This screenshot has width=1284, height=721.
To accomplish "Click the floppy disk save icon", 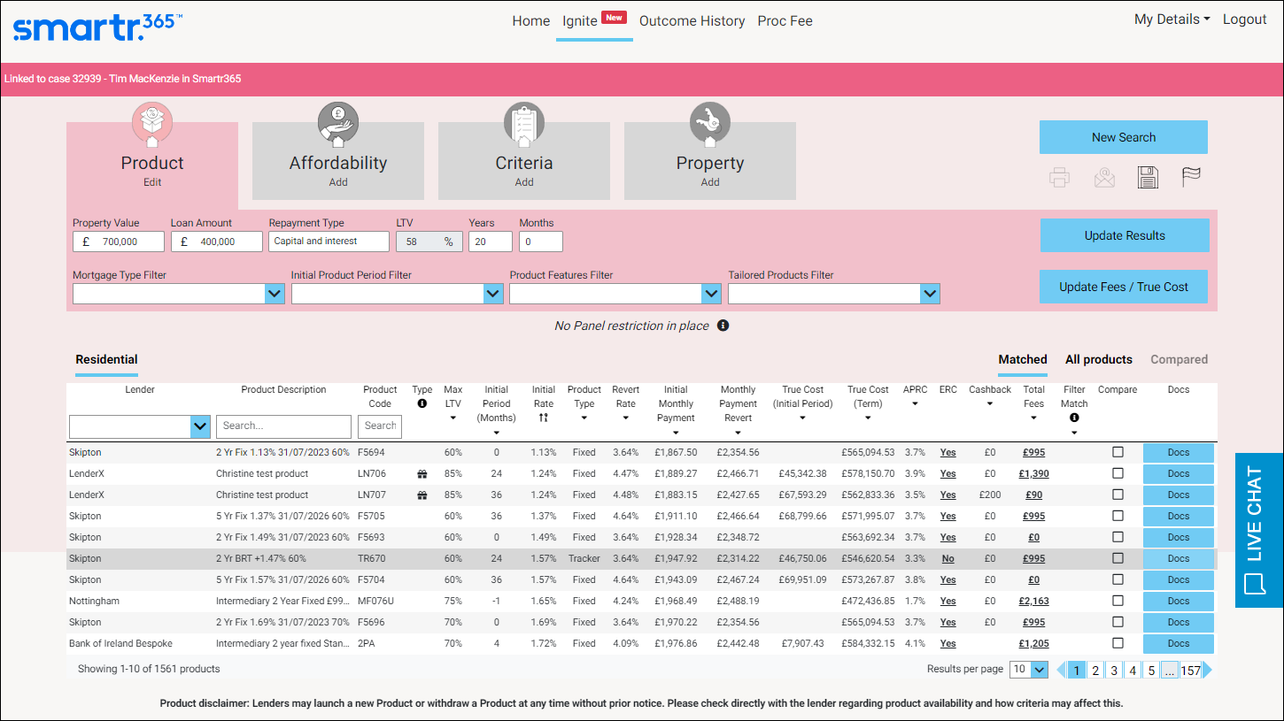I will (1148, 177).
